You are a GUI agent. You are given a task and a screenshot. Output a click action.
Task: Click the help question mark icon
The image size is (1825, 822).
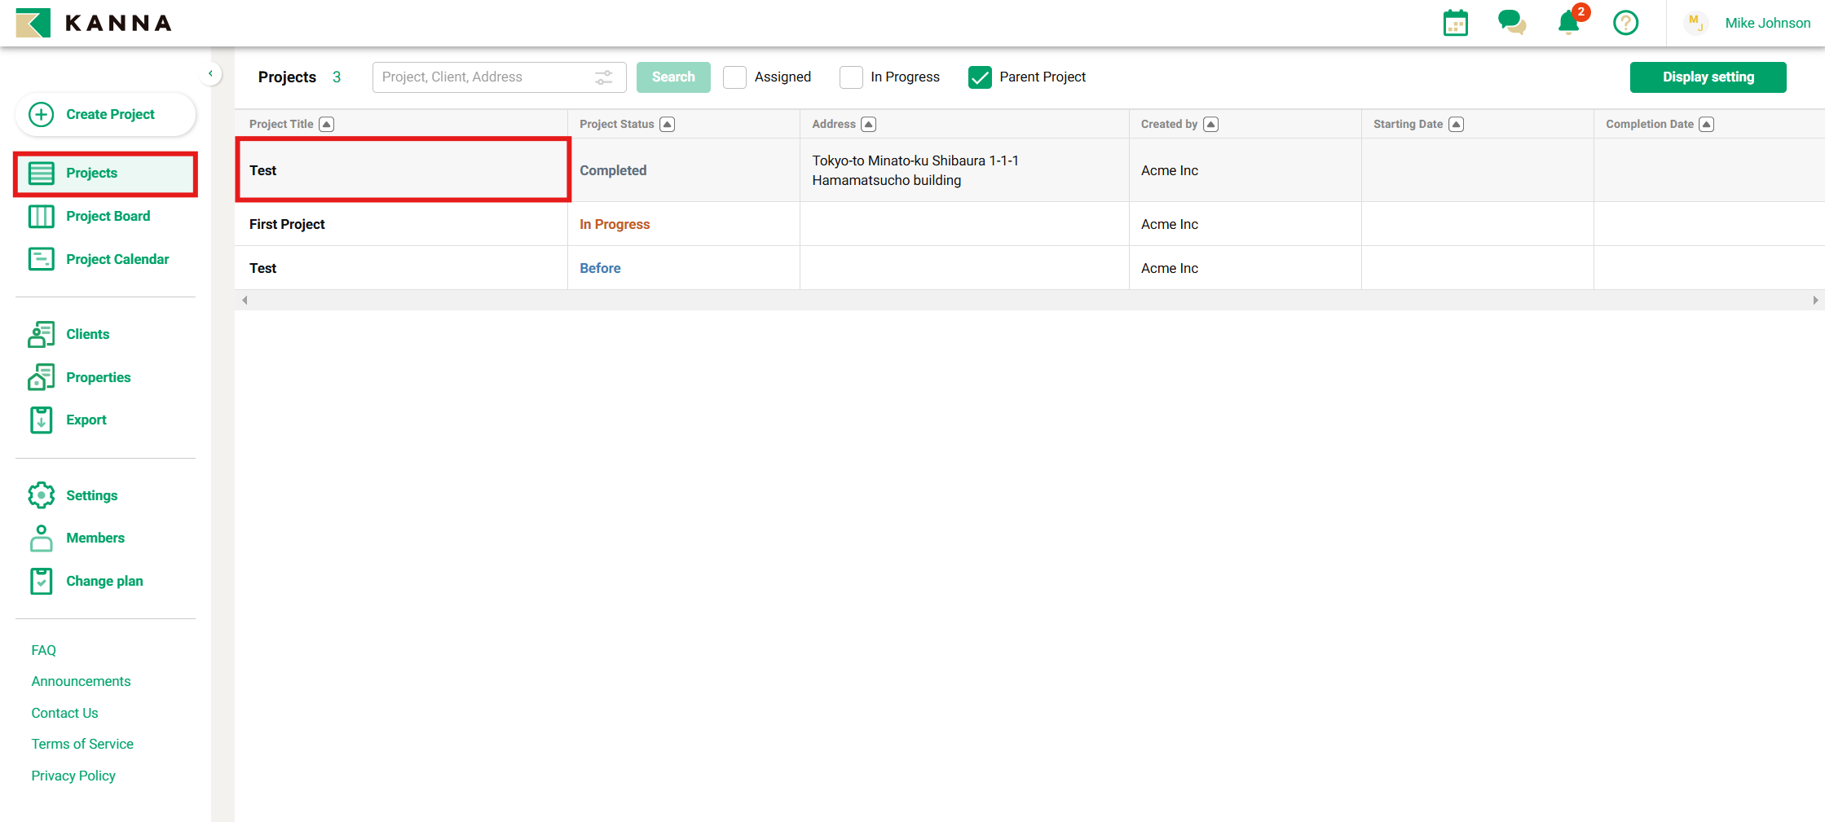1625,23
